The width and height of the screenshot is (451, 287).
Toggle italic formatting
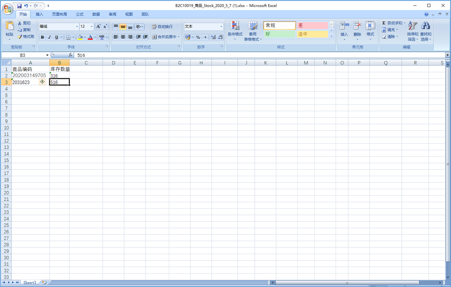coord(49,37)
